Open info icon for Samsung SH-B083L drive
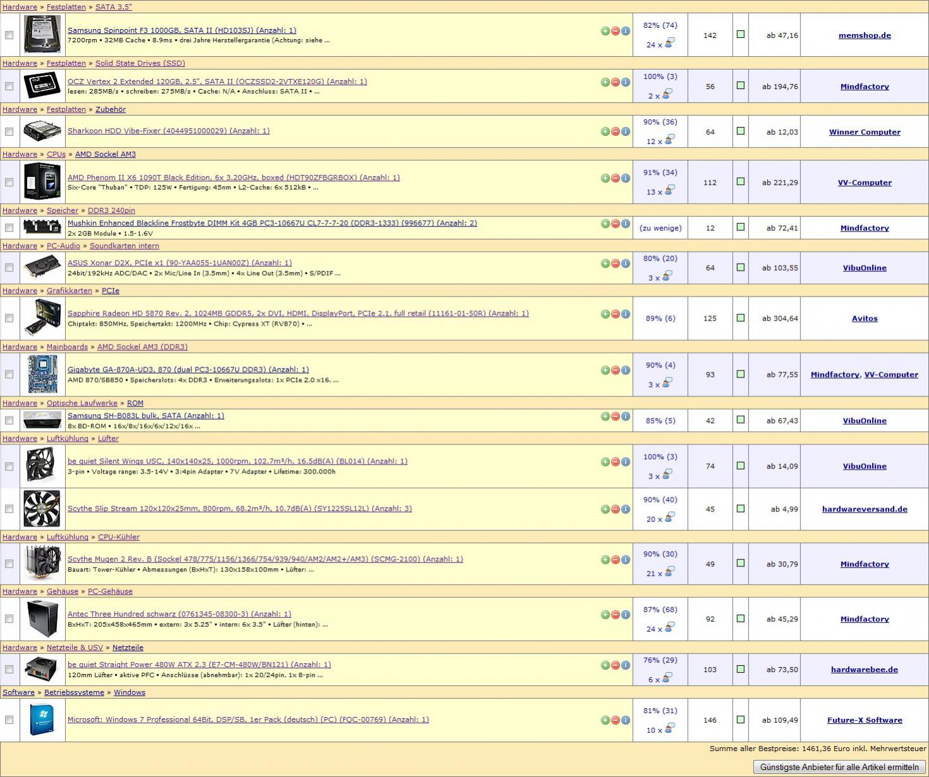The width and height of the screenshot is (929, 777). point(625,416)
